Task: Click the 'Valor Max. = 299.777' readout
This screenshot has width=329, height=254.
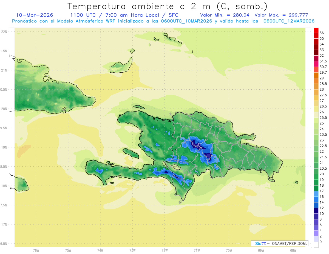Action: (x=281, y=15)
